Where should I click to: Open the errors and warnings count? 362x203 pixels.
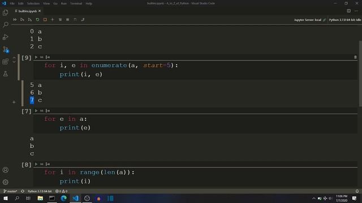point(62,191)
